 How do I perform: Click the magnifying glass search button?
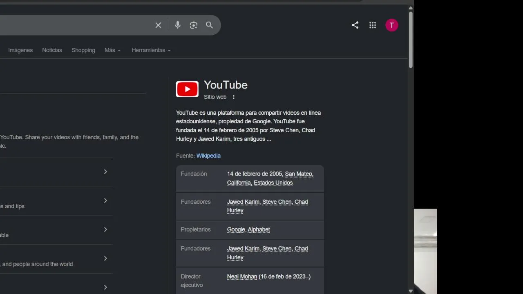pos(209,25)
